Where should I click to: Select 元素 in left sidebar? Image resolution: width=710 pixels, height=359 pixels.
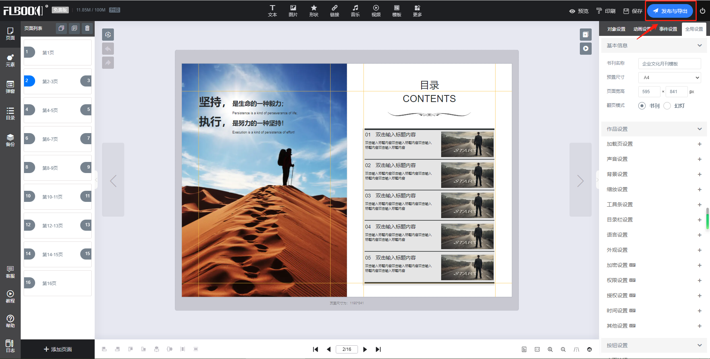10,61
